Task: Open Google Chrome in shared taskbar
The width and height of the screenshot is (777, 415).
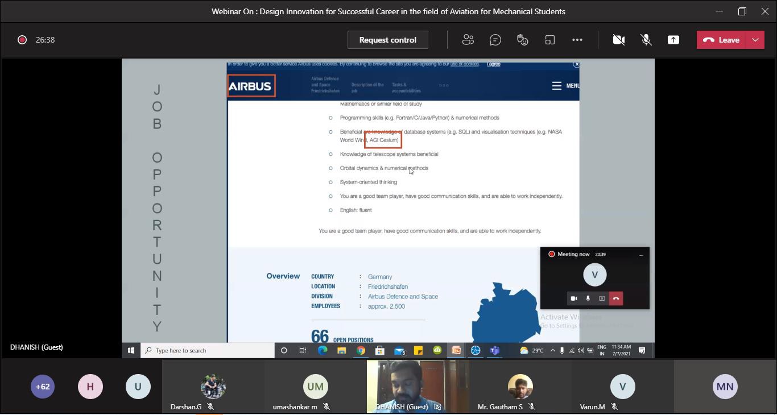Action: (361, 350)
